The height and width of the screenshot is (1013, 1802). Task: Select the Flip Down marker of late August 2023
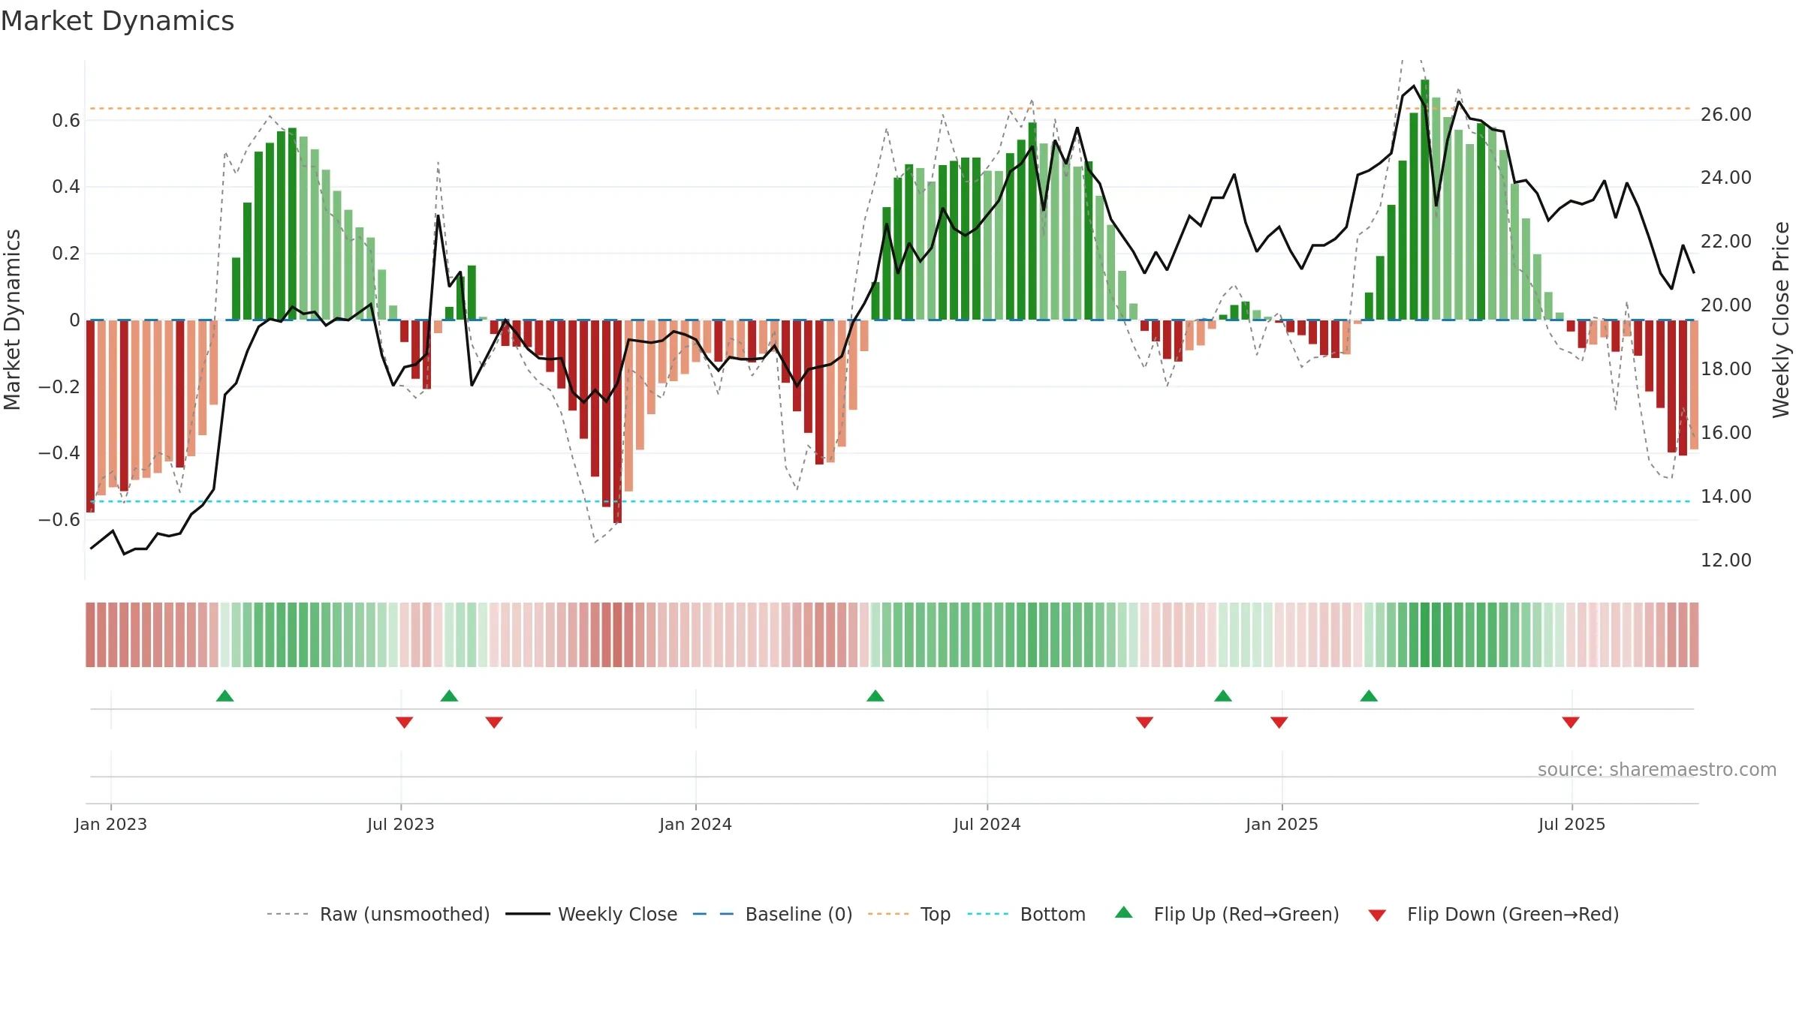coord(494,723)
